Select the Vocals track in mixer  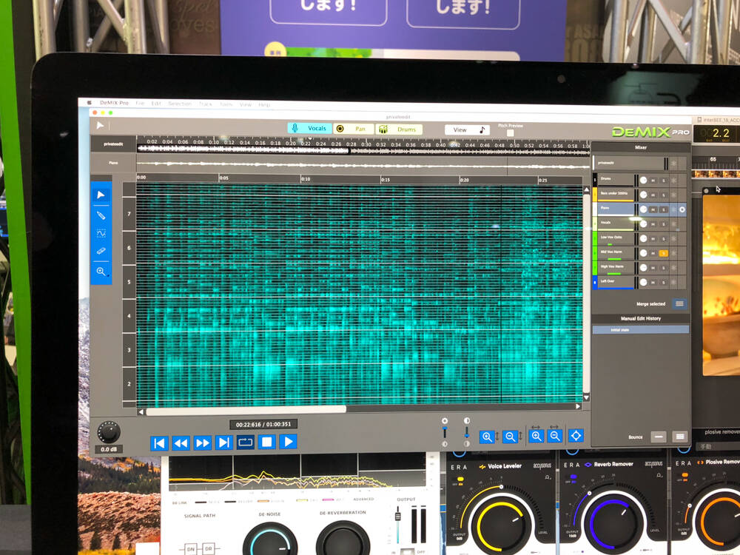click(616, 223)
